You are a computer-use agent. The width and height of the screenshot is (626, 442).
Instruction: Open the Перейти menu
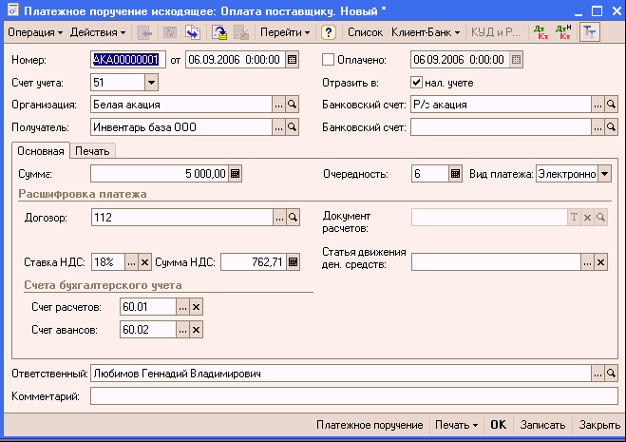click(286, 32)
